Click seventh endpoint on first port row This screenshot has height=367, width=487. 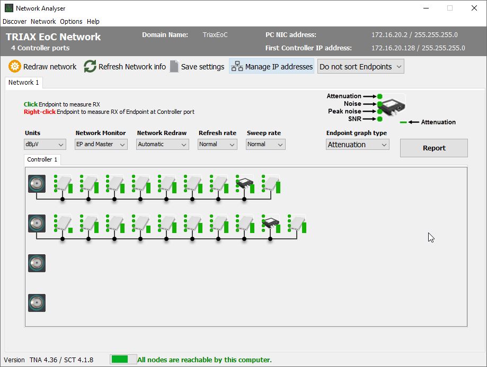tap(219, 183)
